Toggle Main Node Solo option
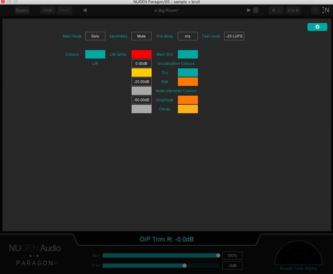The width and height of the screenshot is (333, 274). pyautogui.click(x=95, y=36)
